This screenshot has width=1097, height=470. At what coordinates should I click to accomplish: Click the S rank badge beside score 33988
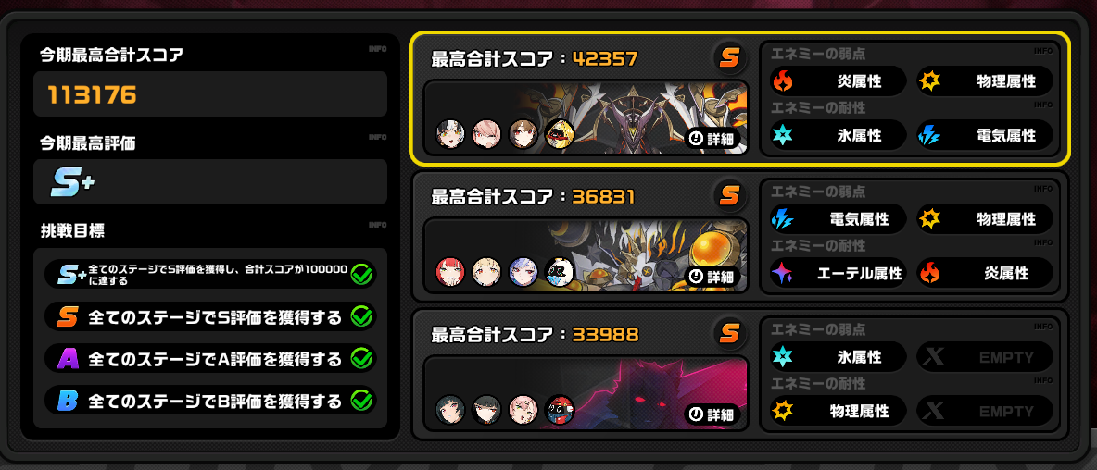point(729,334)
